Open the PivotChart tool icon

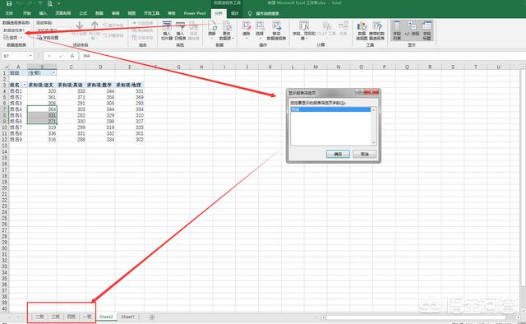click(x=362, y=30)
